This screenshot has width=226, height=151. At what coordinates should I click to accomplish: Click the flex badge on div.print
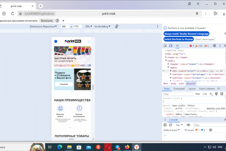pos(212,71)
